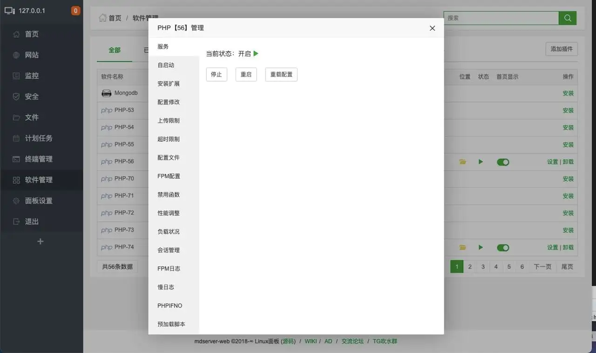Click the 停止 button

tap(217, 75)
